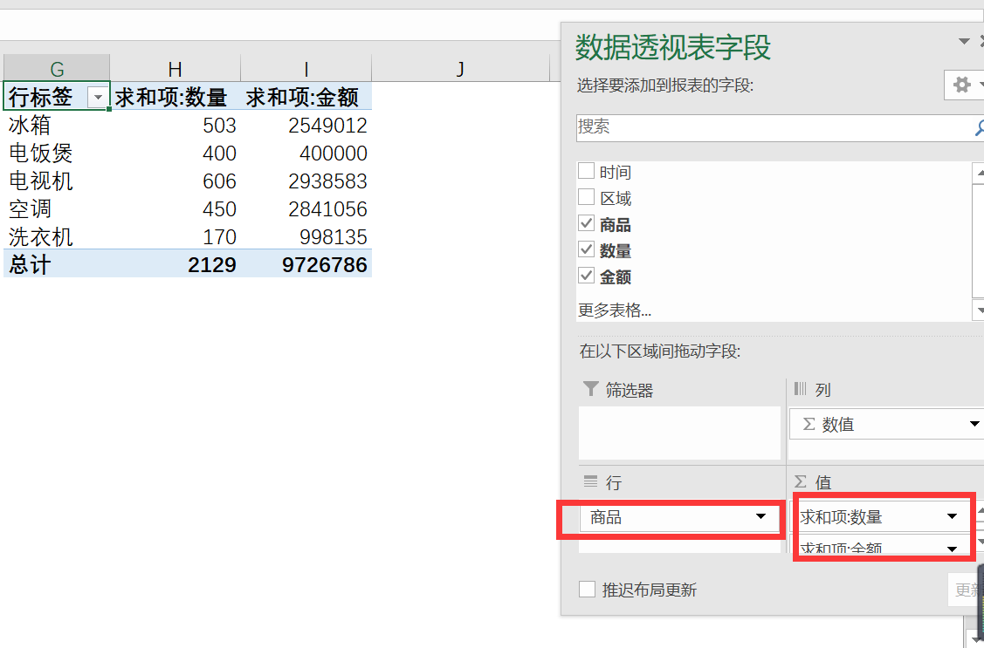Click cell with value 400000
This screenshot has height=648, width=984.
point(306,153)
